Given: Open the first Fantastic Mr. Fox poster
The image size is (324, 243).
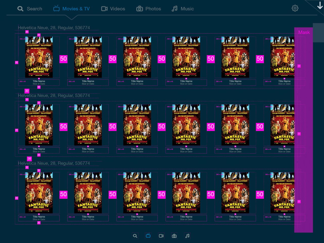Looking at the screenshot, I should click(39, 57).
